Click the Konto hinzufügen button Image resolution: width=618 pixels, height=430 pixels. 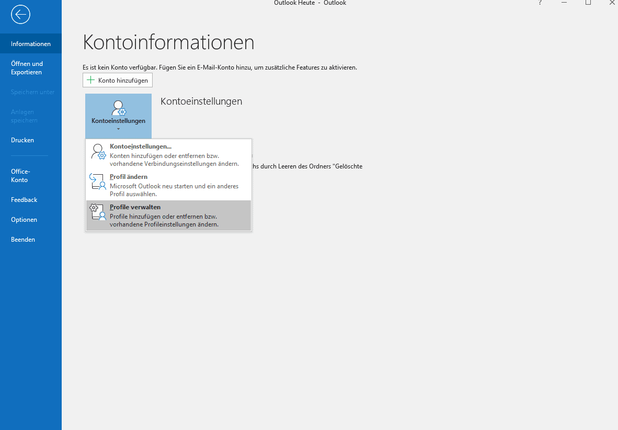coord(118,80)
